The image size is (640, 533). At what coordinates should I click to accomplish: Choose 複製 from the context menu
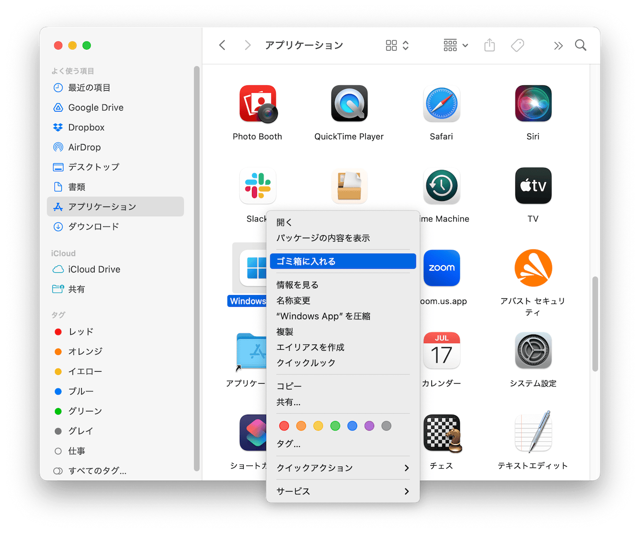(343, 332)
